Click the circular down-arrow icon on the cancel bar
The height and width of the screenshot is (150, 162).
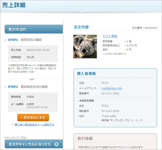[x=56, y=144]
